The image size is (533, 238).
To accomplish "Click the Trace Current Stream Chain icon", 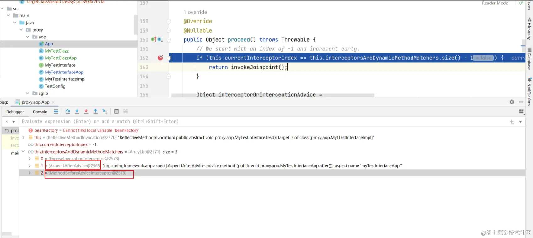I will tap(126, 111).
